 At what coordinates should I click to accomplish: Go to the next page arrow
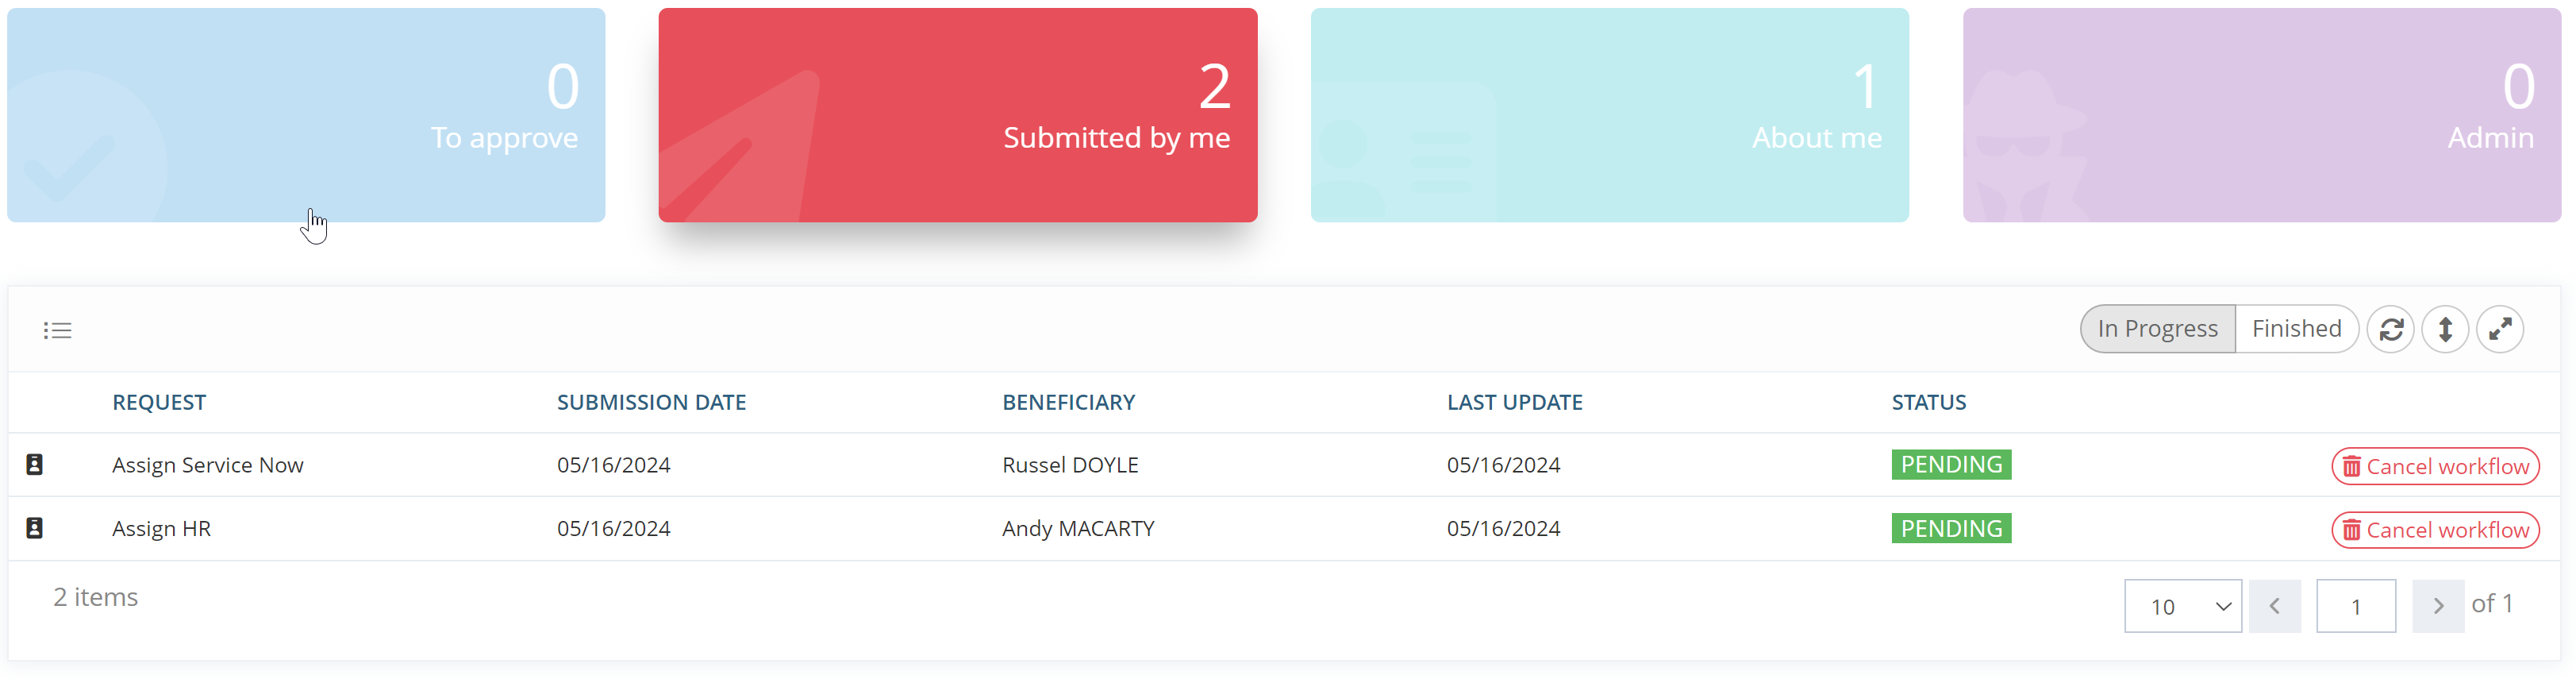2437,606
